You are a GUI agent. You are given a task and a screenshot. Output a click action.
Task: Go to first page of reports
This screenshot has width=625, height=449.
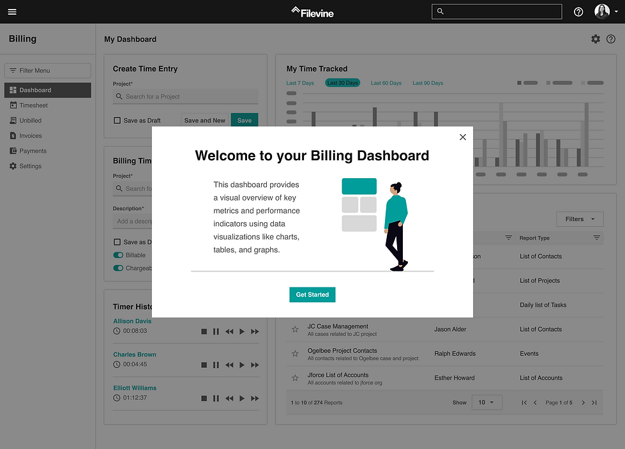[524, 403]
